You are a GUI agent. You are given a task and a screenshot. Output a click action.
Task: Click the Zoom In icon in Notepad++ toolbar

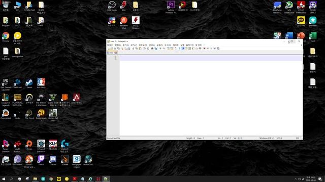pyautogui.click(x=160, y=49)
